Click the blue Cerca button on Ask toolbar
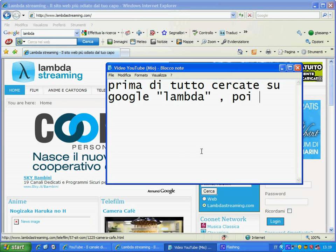The height and width of the screenshot is (252, 336). 88,42
